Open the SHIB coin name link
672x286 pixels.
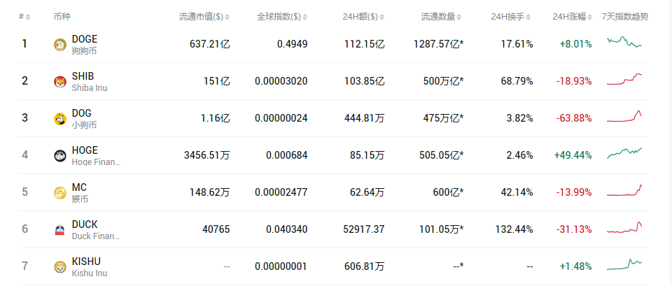83,76
